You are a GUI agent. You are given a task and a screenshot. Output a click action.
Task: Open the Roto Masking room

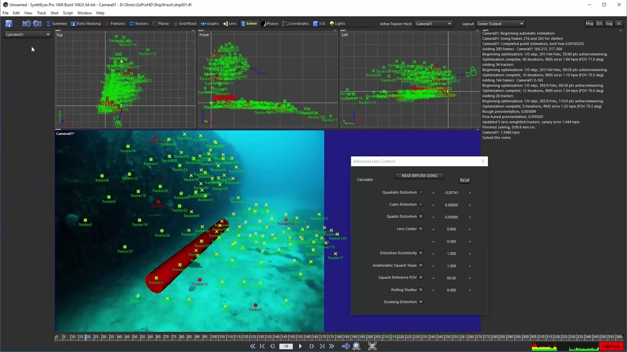pyautogui.click(x=86, y=23)
